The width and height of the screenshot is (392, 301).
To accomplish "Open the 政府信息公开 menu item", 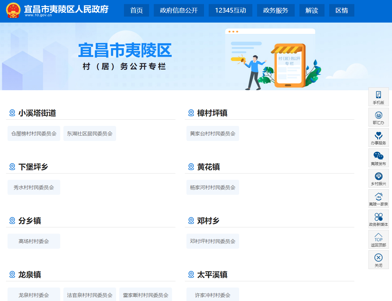I will (x=179, y=10).
